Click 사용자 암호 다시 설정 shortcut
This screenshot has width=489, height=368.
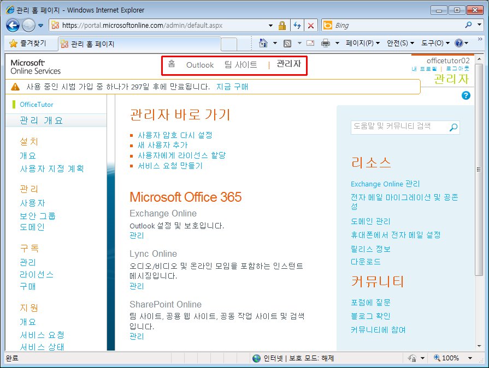point(175,135)
